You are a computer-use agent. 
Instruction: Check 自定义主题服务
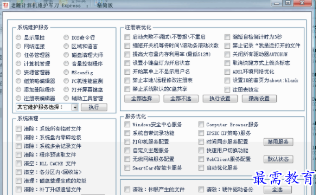pos(127,151)
